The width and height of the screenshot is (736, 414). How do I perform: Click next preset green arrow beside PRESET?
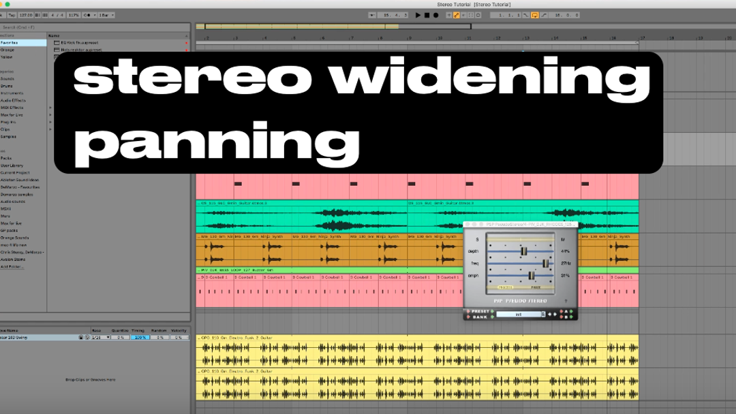[491, 312]
